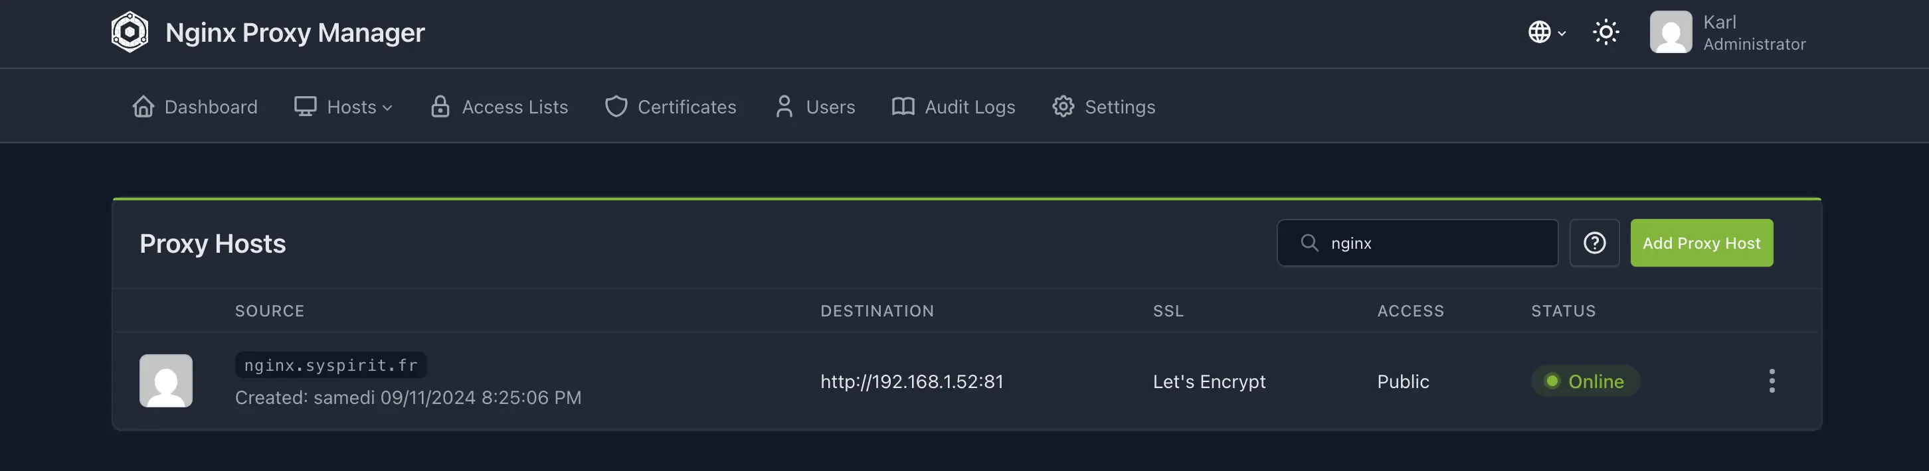Click the Online status indicator
This screenshot has height=471, width=1929.
click(x=1584, y=381)
